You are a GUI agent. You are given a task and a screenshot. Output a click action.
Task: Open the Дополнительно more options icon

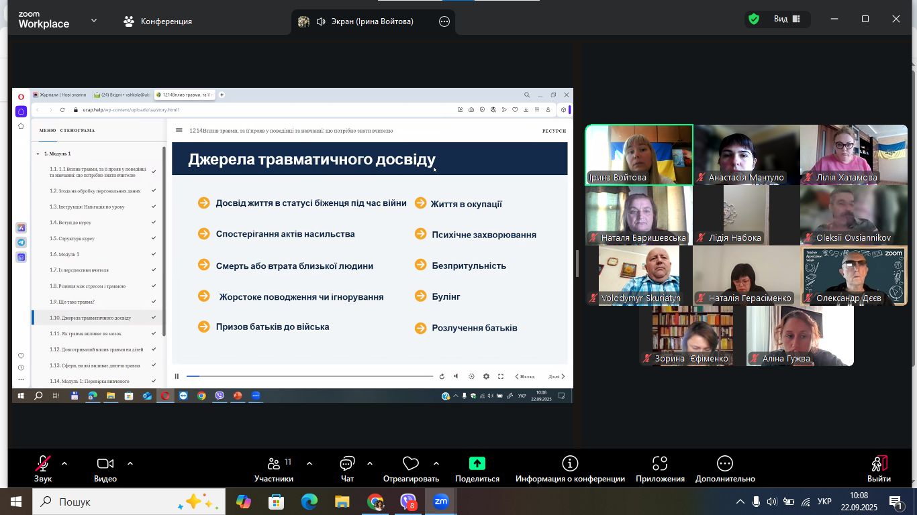(x=725, y=464)
